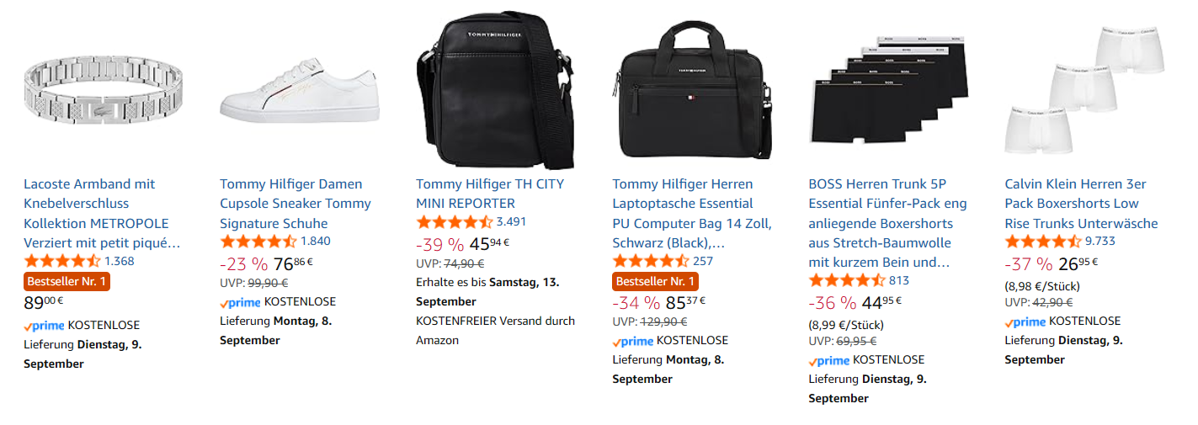Open the Tommy Hilfiger TH CITY MINI REPORTER title
Screen dimensions: 1198x425
pos(489,194)
